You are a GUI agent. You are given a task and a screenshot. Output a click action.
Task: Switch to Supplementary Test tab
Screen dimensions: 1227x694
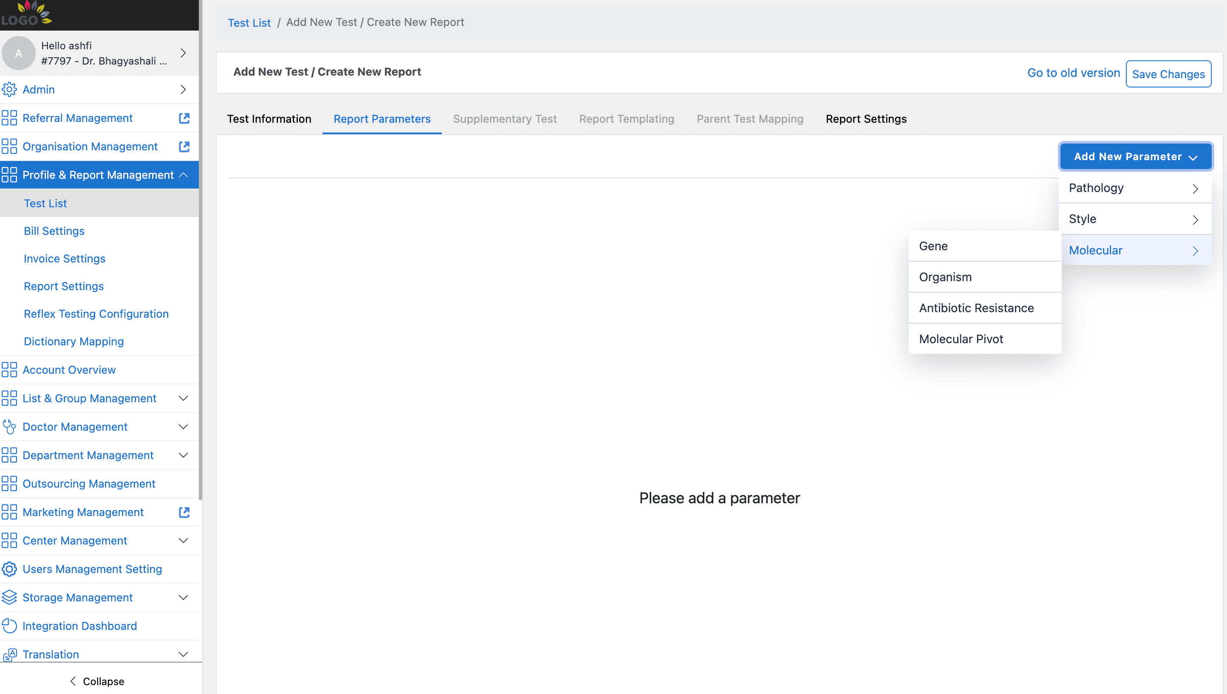point(504,118)
